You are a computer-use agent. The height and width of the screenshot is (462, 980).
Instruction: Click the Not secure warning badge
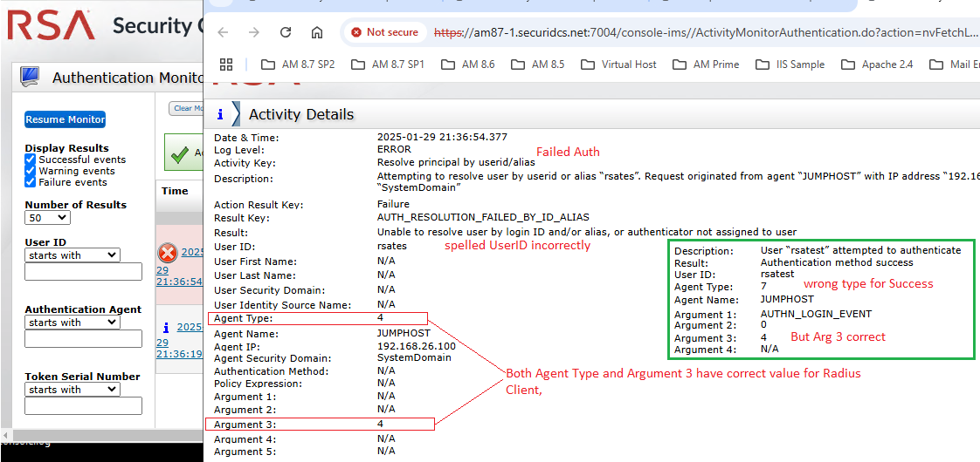(384, 32)
